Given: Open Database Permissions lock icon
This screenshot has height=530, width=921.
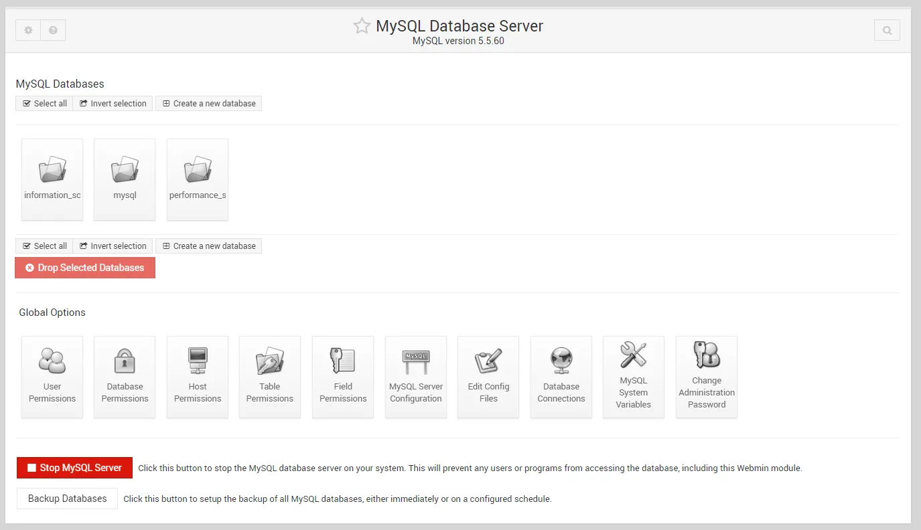Looking at the screenshot, I should (x=125, y=361).
